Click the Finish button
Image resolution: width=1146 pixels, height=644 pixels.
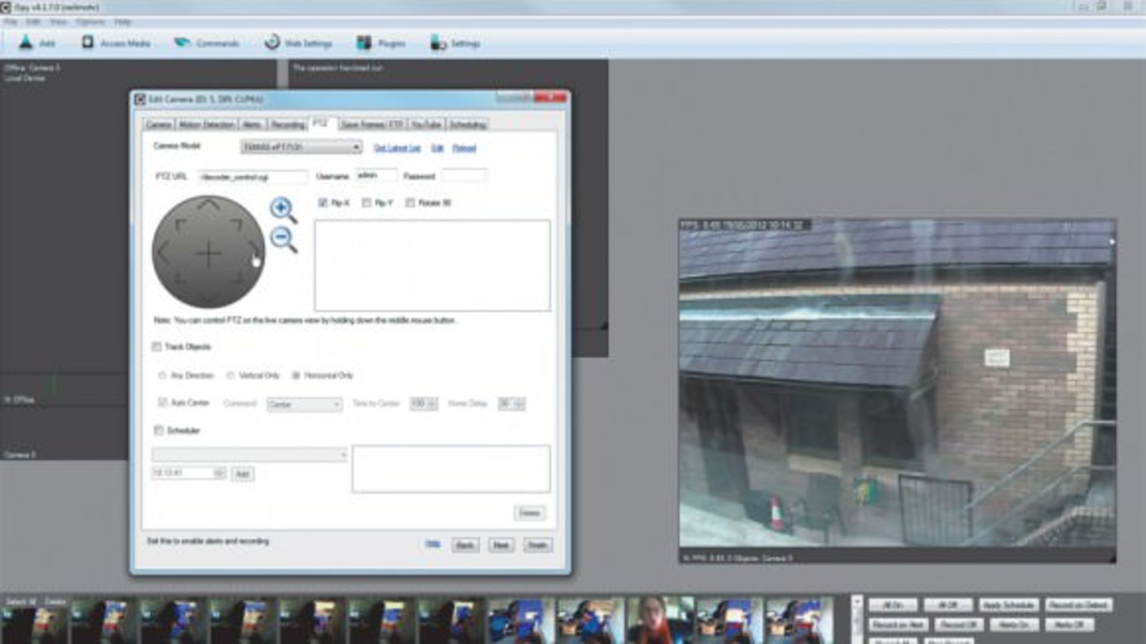tap(537, 545)
